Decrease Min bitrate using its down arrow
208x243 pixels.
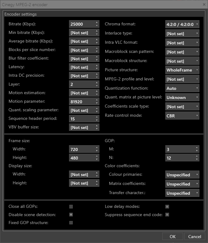(x=97, y=34)
